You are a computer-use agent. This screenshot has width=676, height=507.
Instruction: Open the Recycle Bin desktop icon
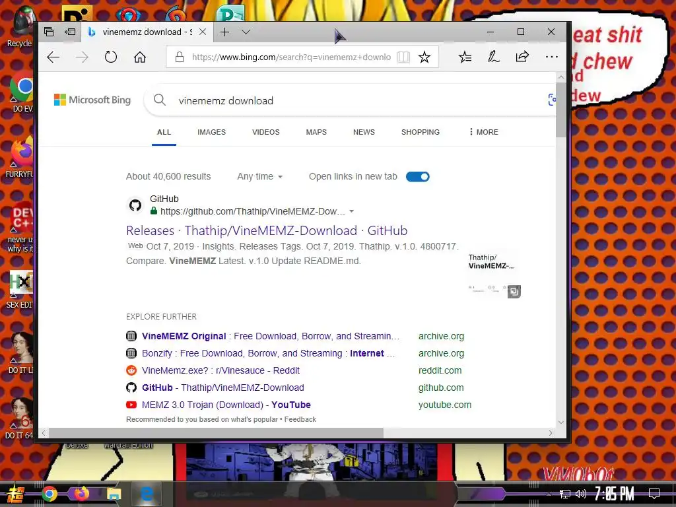pyautogui.click(x=19, y=26)
